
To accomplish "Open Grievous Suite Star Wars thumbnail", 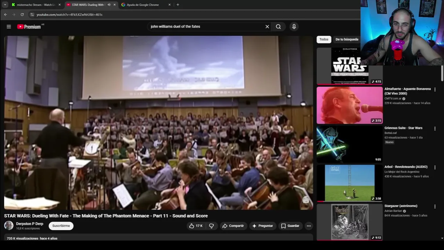I will point(350,144).
